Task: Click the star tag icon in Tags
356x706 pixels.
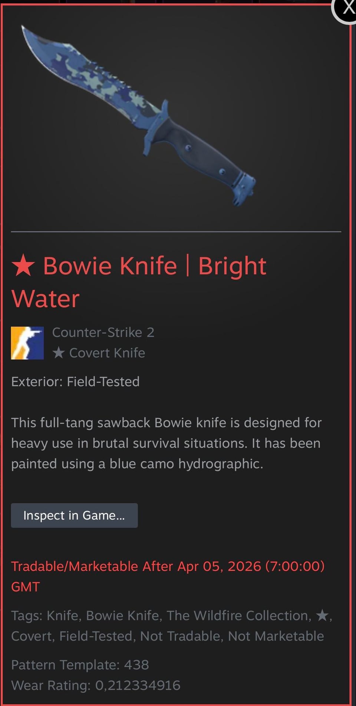Action: click(x=322, y=615)
